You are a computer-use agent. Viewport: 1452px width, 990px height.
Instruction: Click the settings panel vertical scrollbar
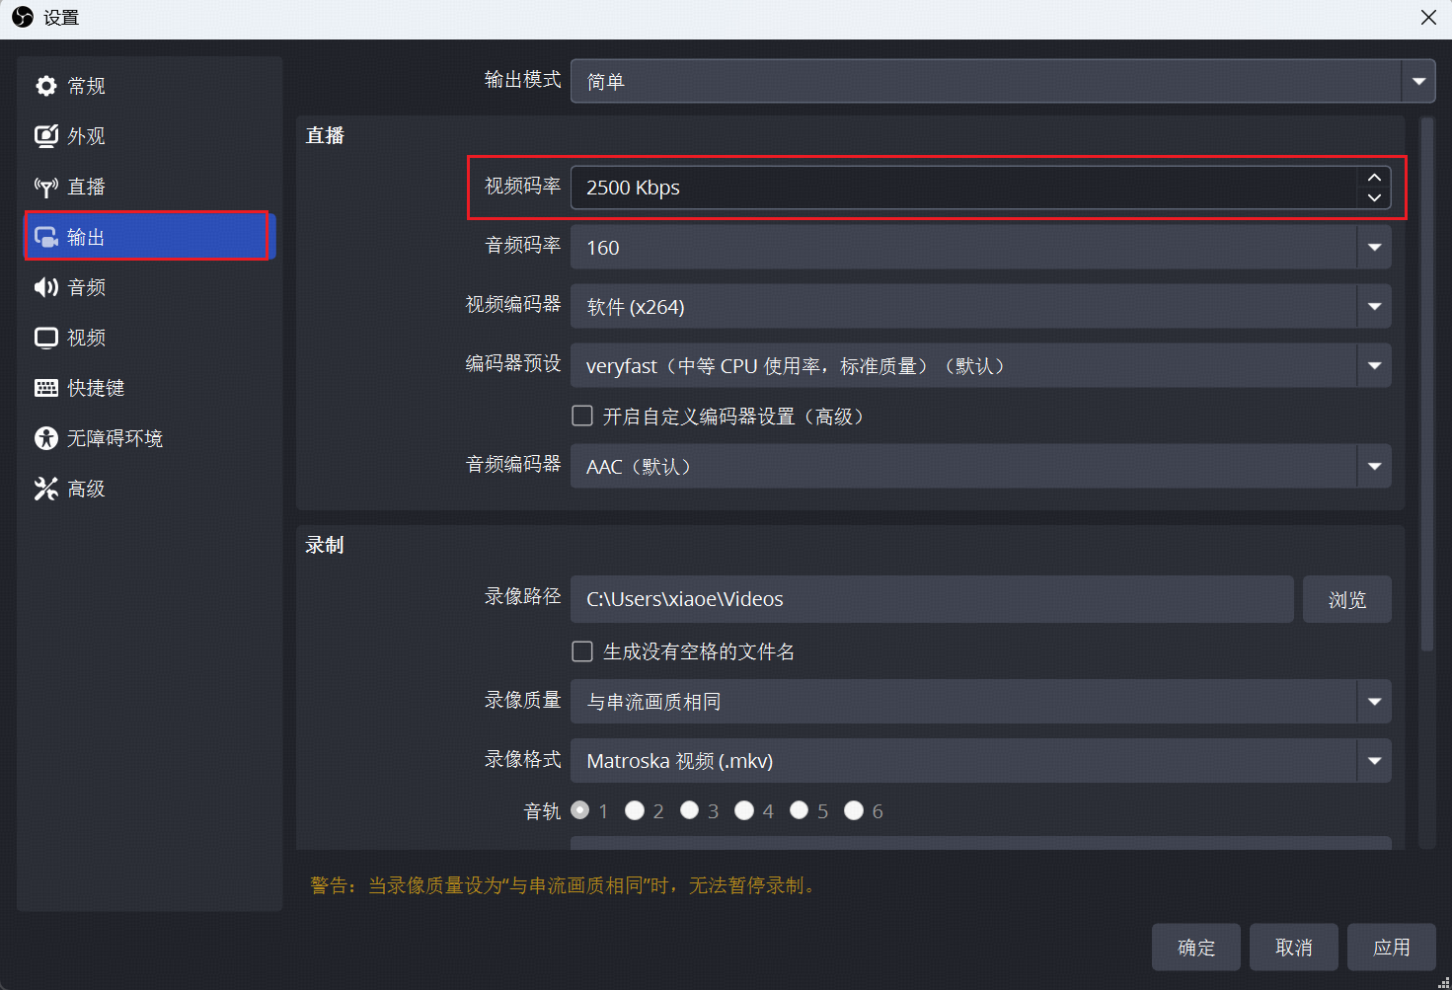[1427, 385]
